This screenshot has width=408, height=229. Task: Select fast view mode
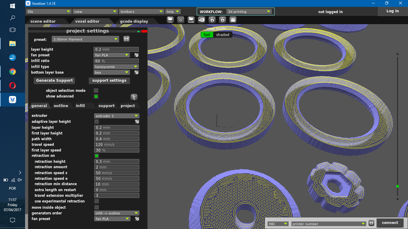[207, 35]
